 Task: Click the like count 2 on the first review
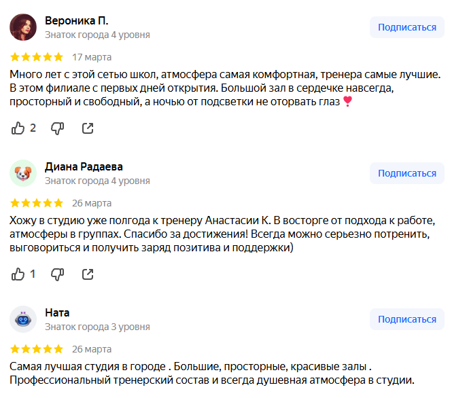pos(33,128)
